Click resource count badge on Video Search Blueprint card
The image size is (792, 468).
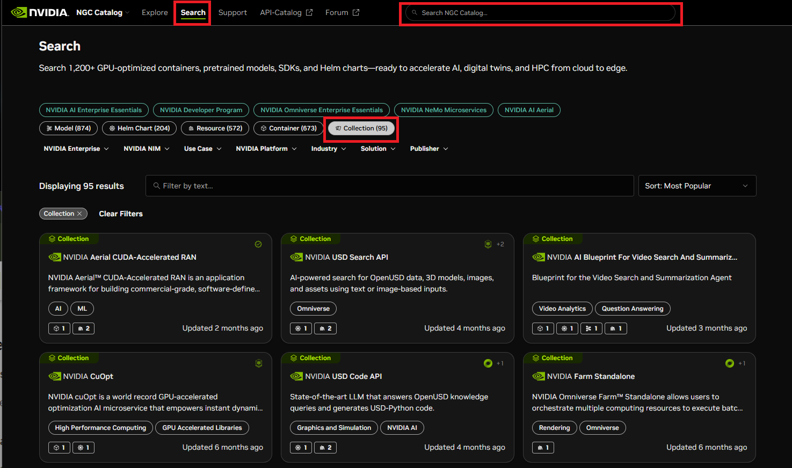[x=616, y=328]
